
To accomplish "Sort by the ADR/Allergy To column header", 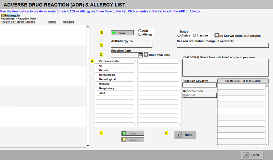I will [10, 15].
